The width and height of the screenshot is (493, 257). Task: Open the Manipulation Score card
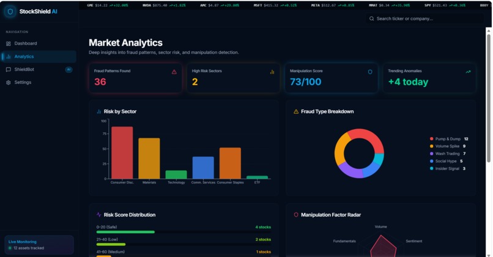point(331,78)
